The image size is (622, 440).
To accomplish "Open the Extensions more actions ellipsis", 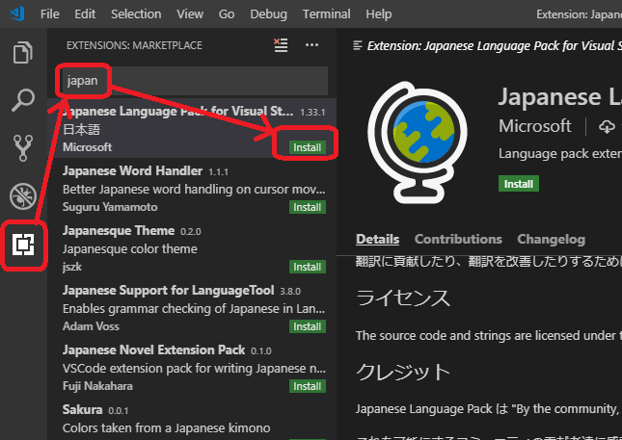I will click(311, 45).
